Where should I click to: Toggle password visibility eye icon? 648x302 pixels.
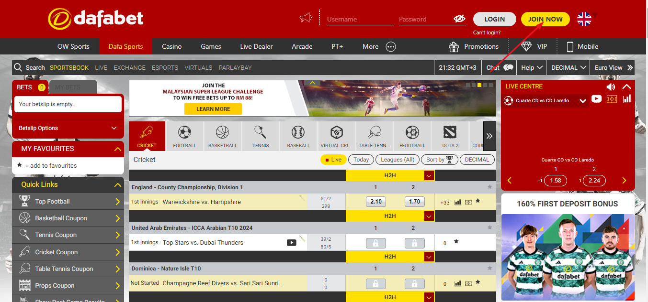pos(459,19)
